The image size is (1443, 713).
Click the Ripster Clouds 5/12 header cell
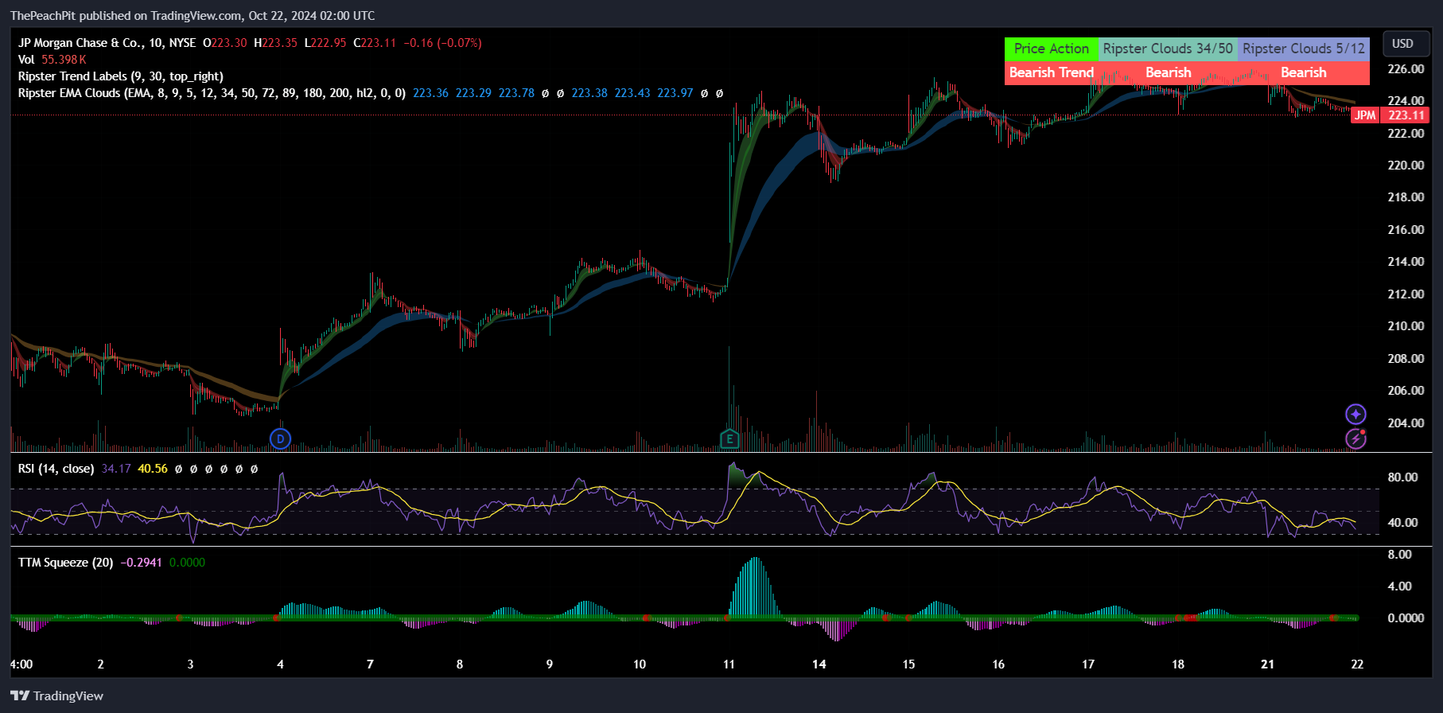pos(1303,49)
